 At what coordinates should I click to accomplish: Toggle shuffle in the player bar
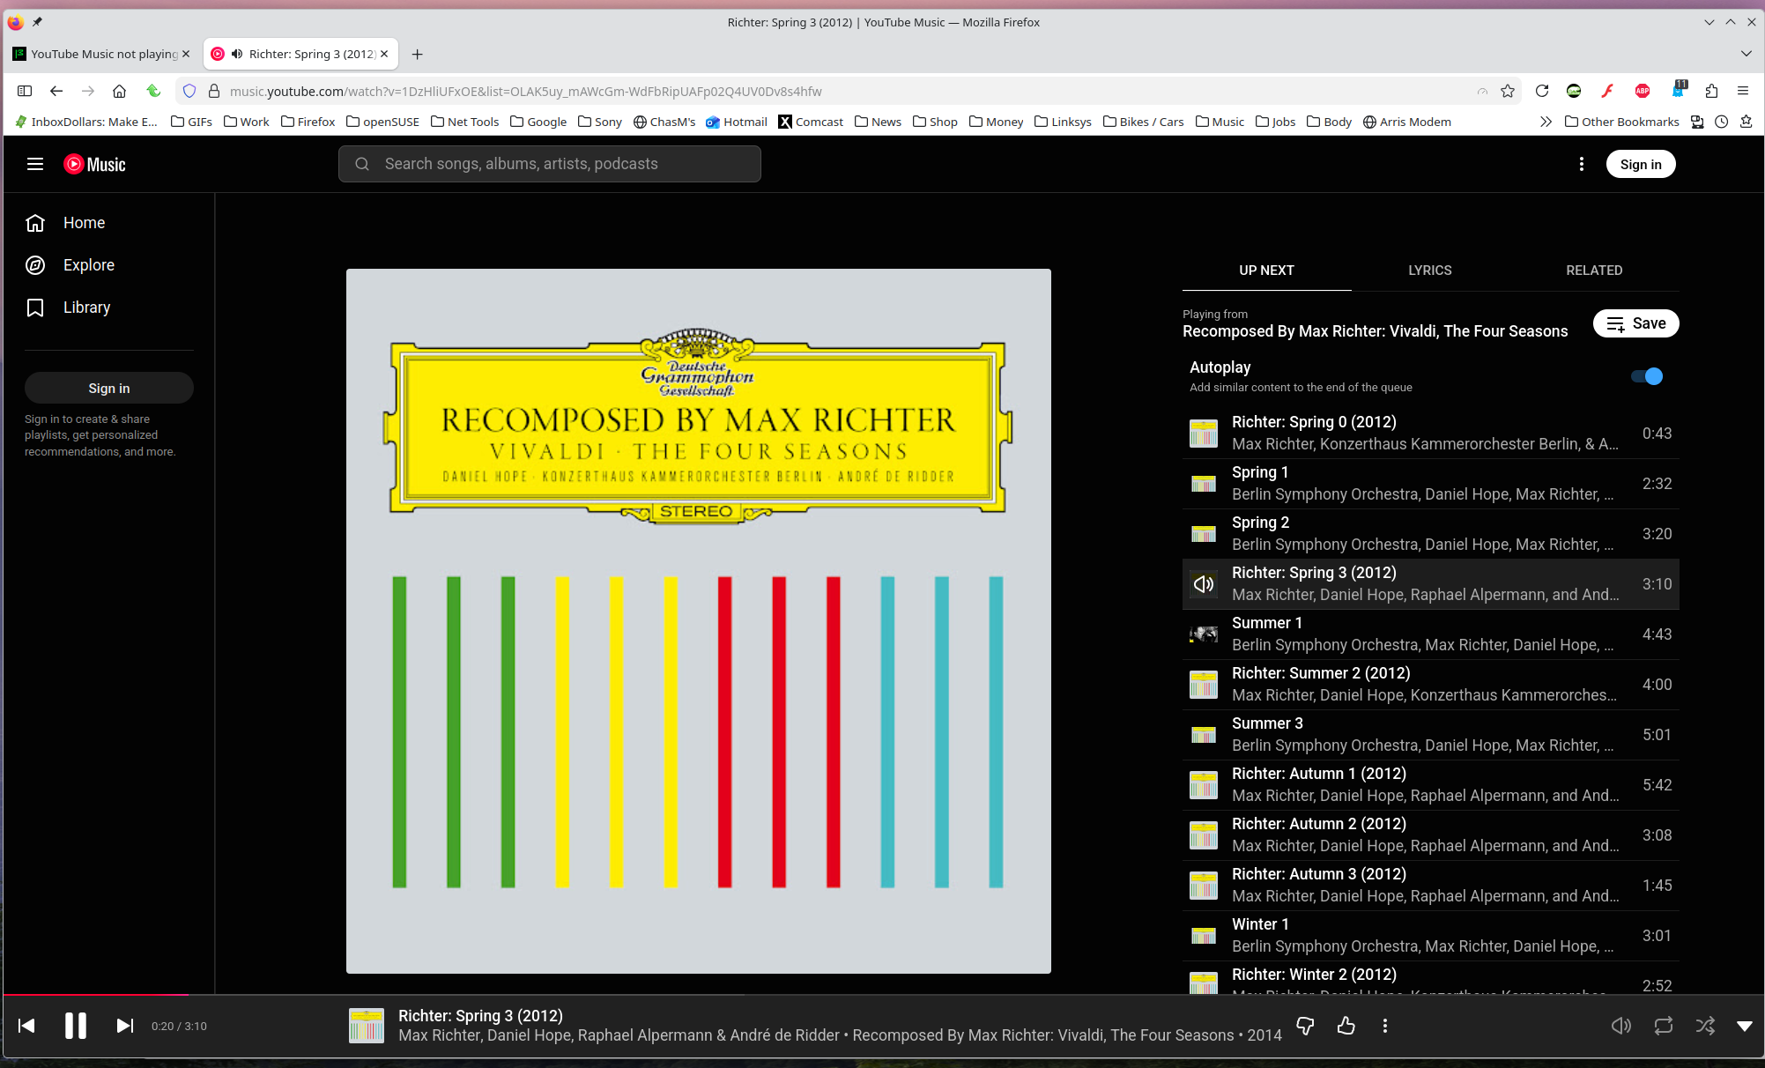coord(1705,1026)
